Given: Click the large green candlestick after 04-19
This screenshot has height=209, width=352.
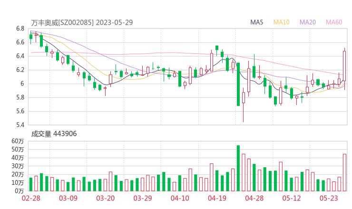Looking at the screenshot, I should 238,85.
